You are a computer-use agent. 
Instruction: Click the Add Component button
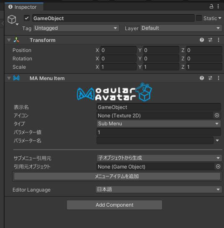115,205
